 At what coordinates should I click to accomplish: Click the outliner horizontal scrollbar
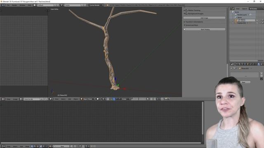(244, 61)
